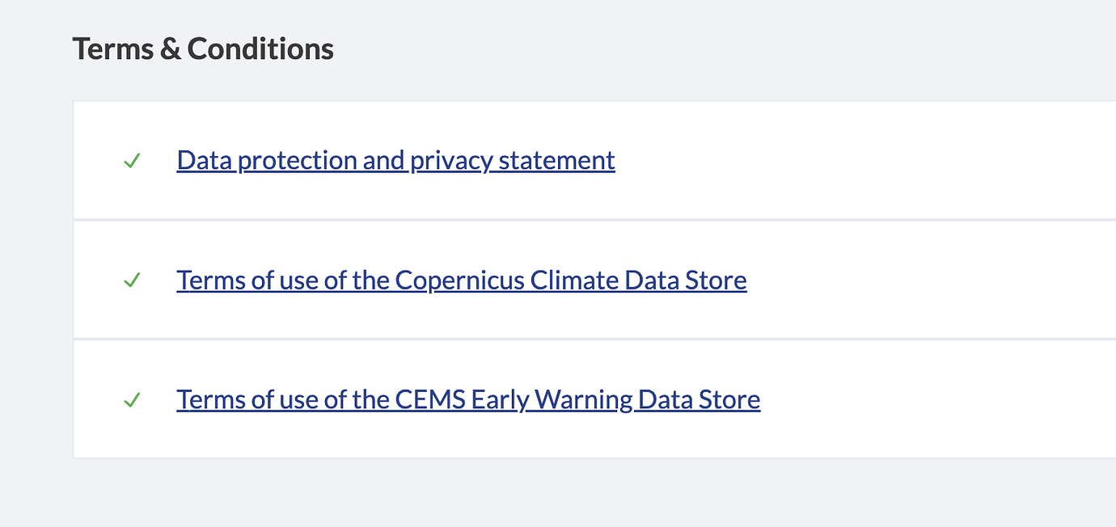Follow the CEMS Early Warning Data Store hyperlink

pos(468,400)
